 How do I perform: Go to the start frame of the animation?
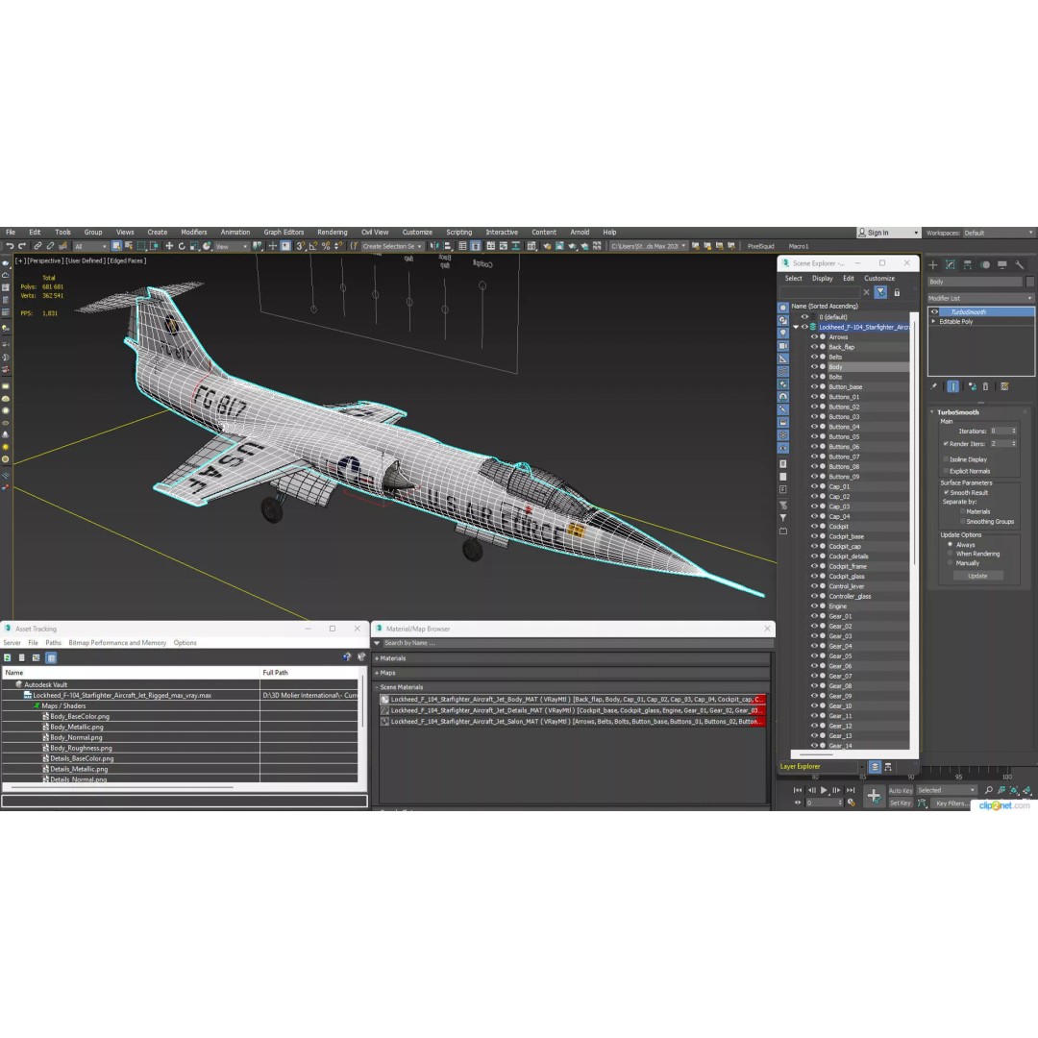click(x=798, y=790)
